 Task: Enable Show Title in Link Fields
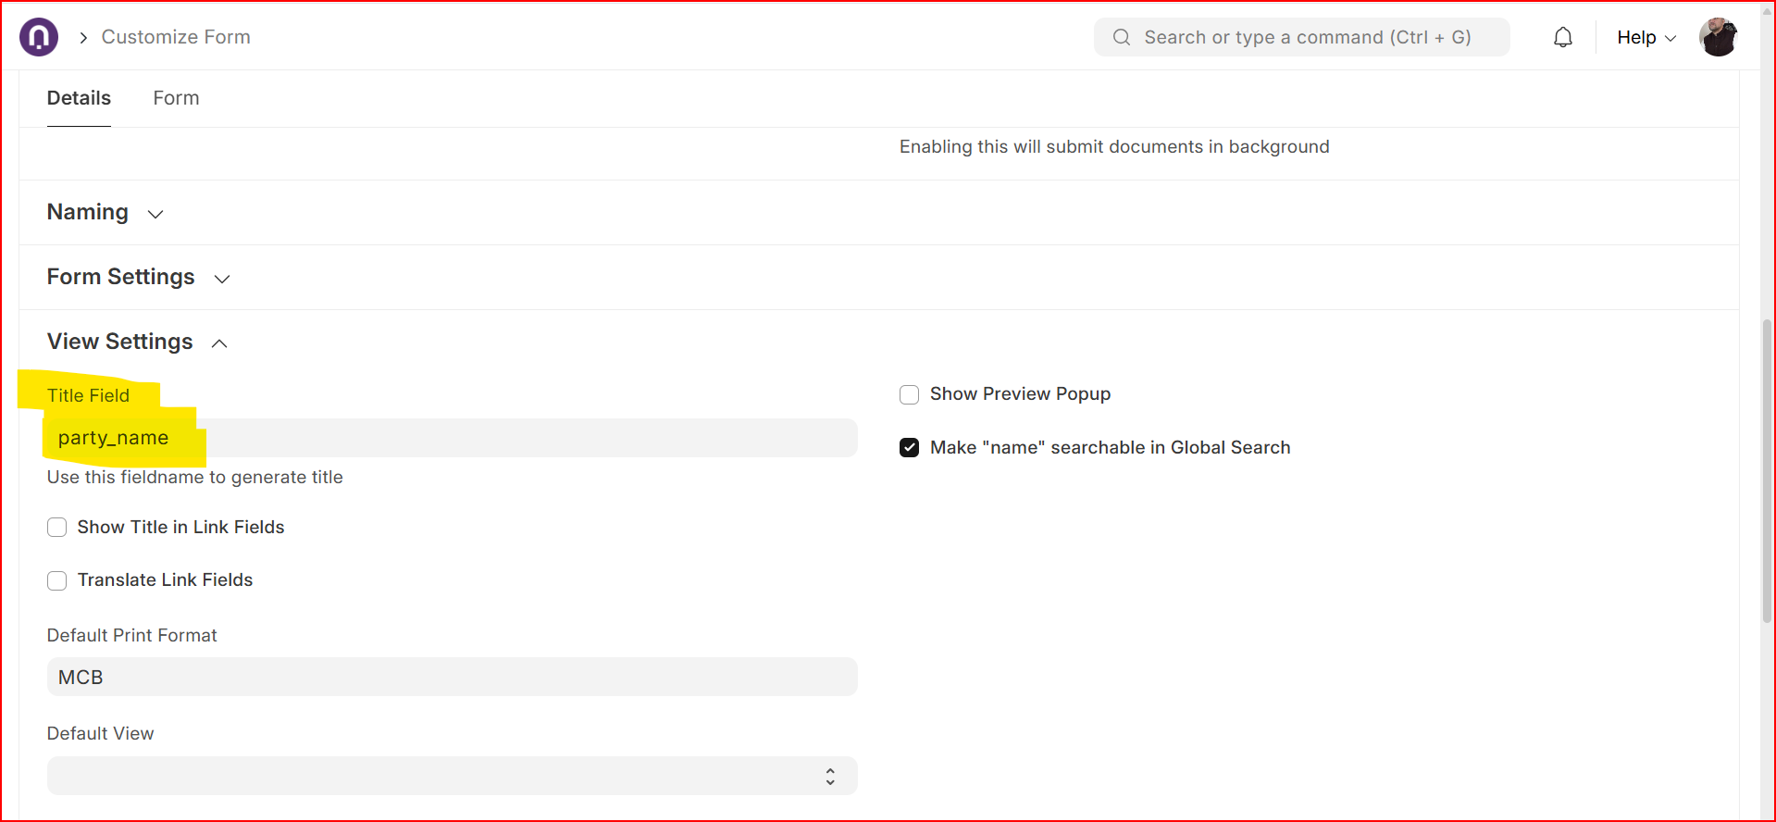pos(57,528)
